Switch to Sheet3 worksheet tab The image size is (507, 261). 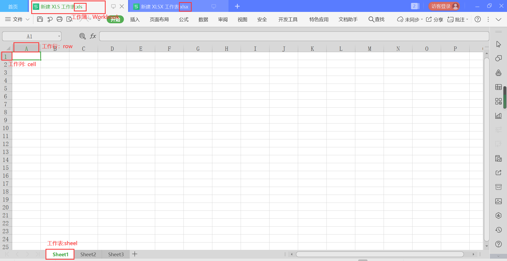(x=116, y=254)
